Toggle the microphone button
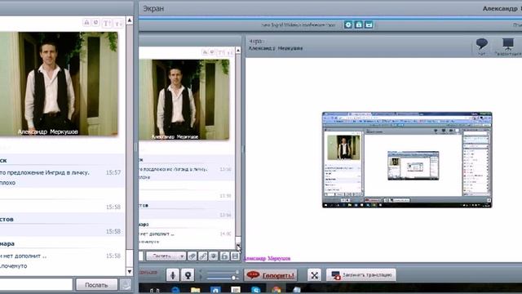522x294 pixels. pos(173,275)
